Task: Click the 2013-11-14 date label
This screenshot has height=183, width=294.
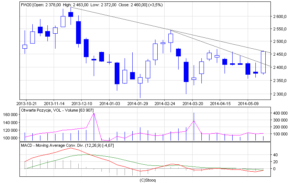Action: (54, 104)
